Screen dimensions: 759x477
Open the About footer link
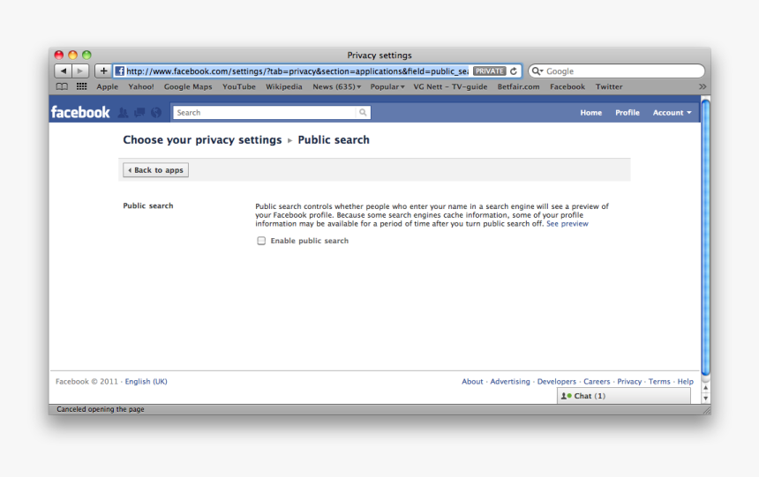click(x=472, y=381)
